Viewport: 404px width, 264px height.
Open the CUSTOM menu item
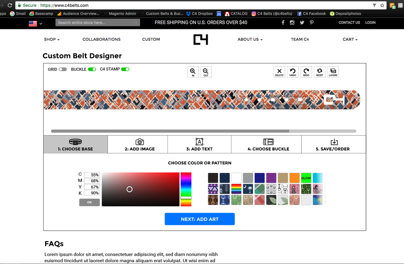coord(151,39)
